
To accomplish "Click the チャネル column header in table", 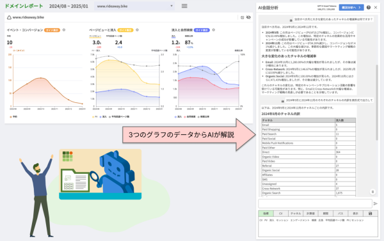I will 298,120.
